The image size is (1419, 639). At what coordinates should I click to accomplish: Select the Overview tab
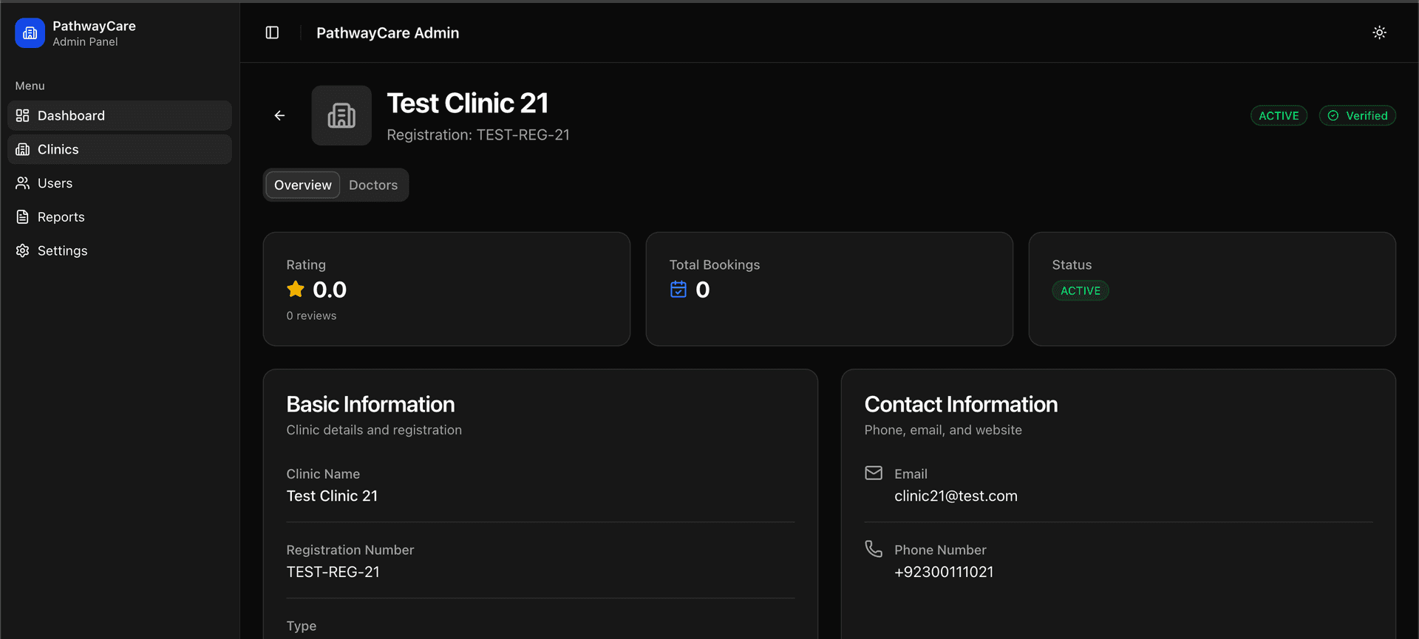(x=303, y=185)
